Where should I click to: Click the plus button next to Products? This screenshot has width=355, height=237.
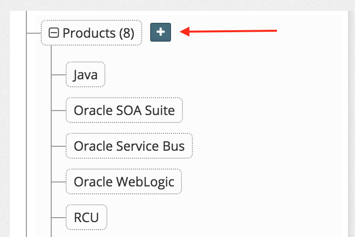(160, 32)
